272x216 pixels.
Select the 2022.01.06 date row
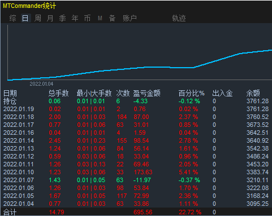point(19,188)
